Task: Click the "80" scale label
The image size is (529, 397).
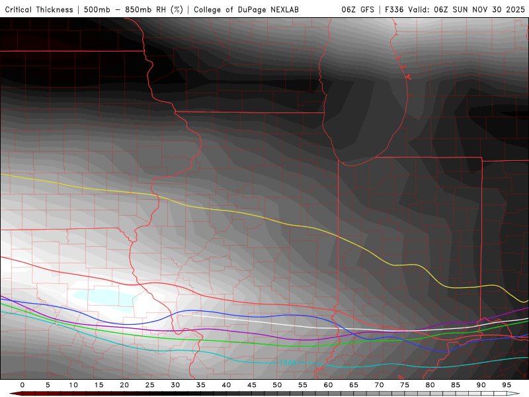Action: [x=430, y=385]
